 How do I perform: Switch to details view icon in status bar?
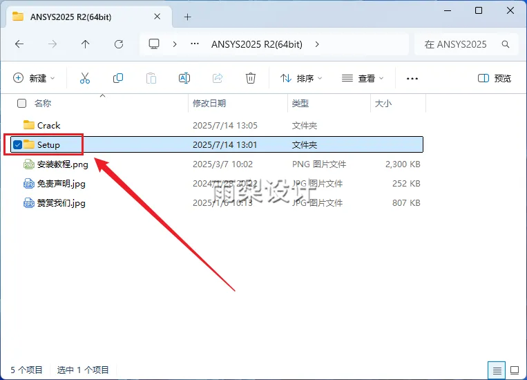(x=497, y=370)
